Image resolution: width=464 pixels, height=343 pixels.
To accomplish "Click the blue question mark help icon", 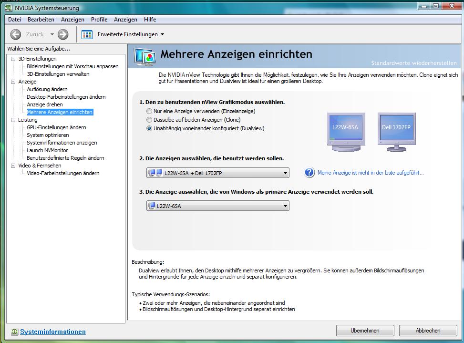I will [x=309, y=173].
